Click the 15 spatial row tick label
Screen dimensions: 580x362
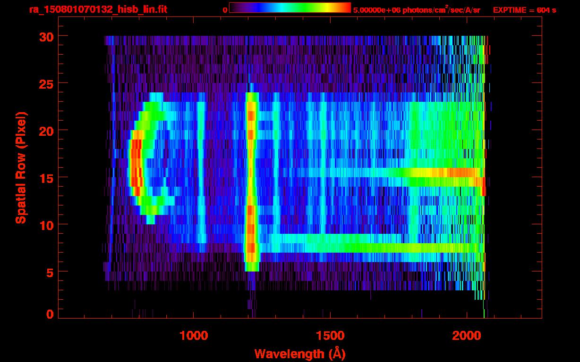pyautogui.click(x=46, y=178)
